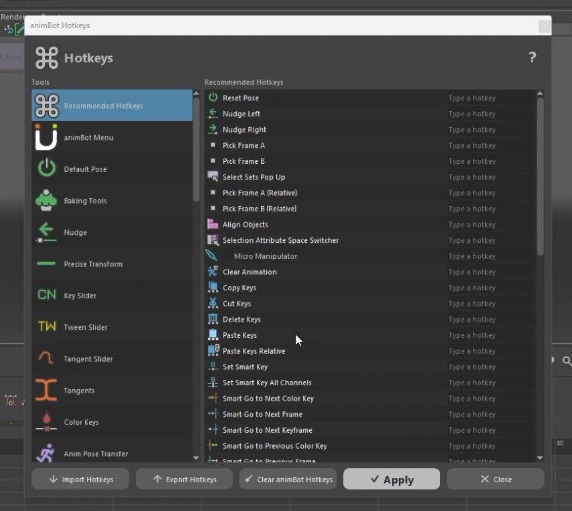
Task: Open the Hotkeys help question mark
Action: pyautogui.click(x=533, y=58)
